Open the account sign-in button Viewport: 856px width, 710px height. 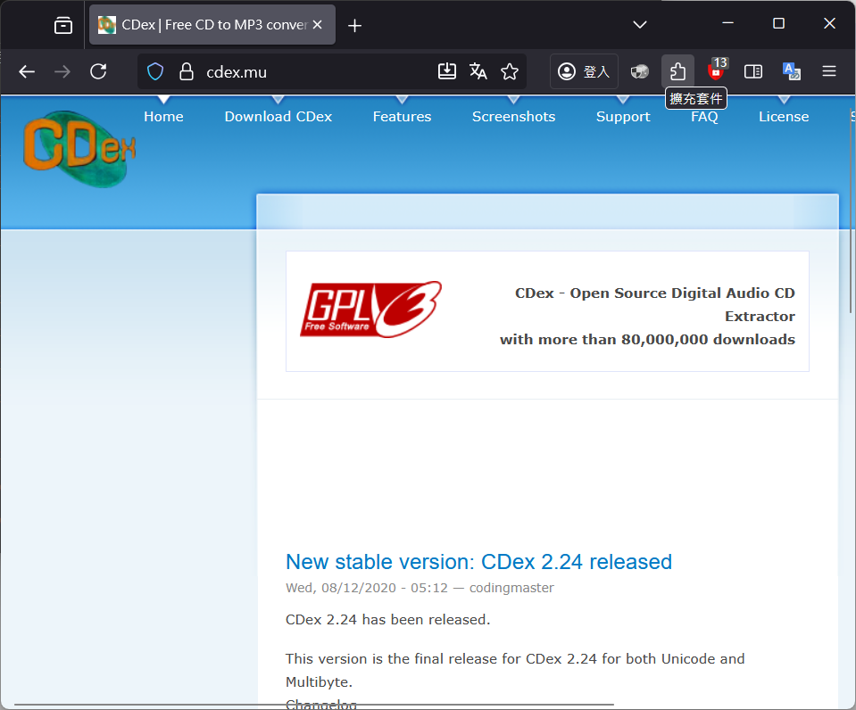(x=584, y=71)
